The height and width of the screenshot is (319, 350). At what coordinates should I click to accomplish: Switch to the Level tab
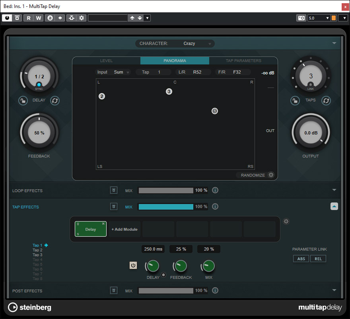[x=106, y=61]
